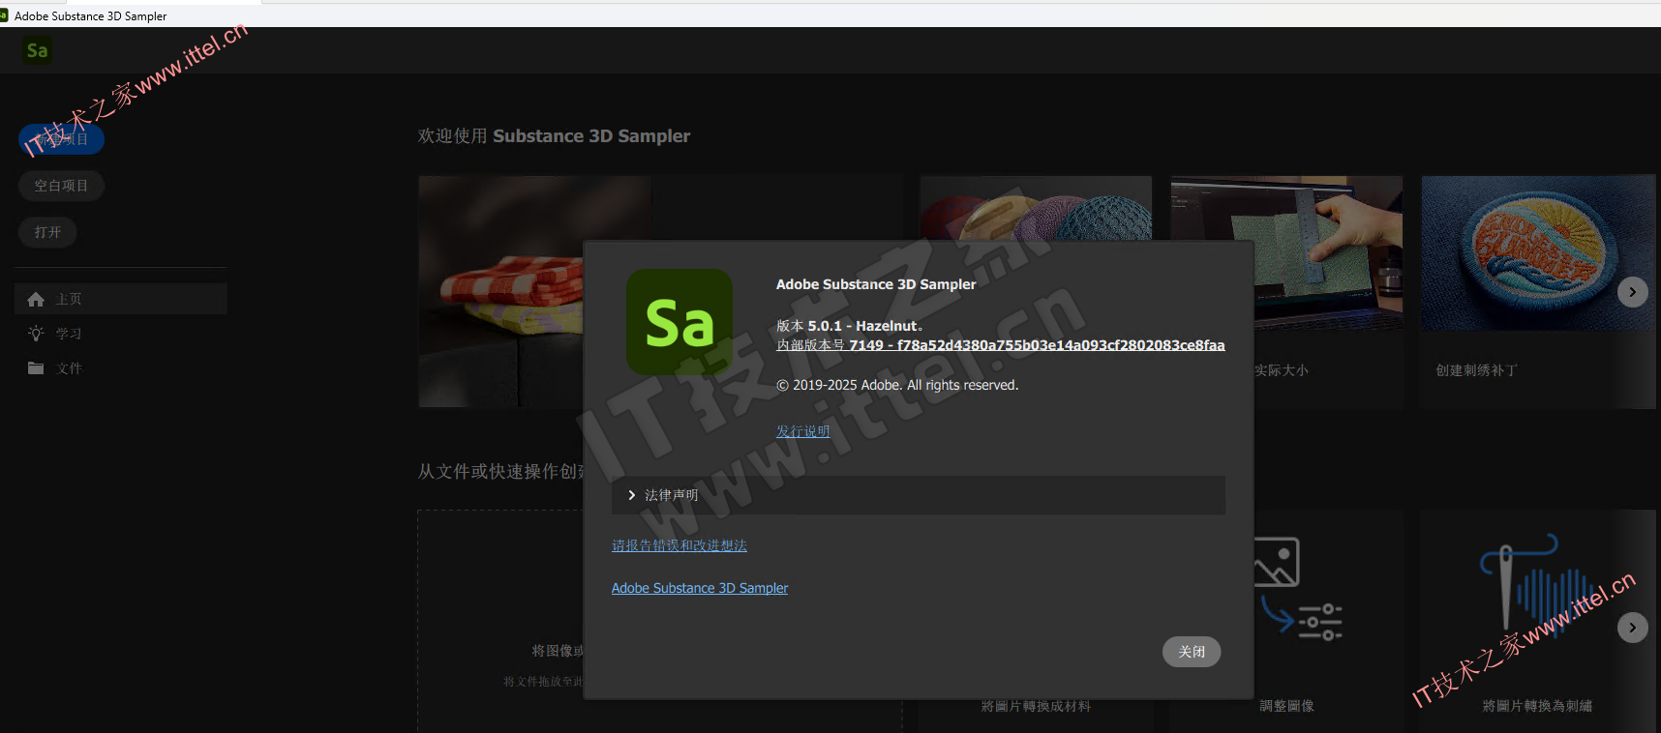Click the Adobe Substance 3D Sampler window title

(x=90, y=16)
